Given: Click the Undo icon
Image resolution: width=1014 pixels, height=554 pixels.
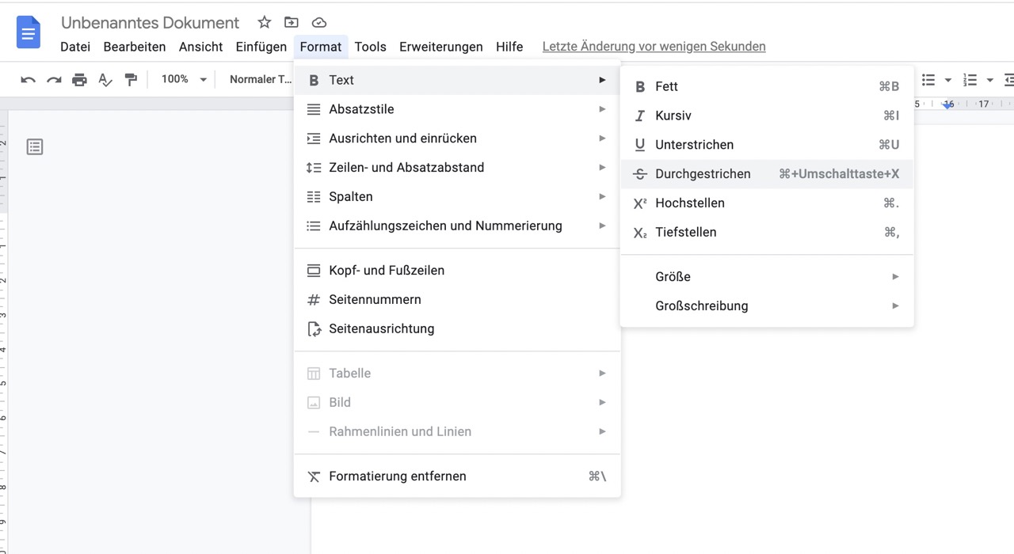Looking at the screenshot, I should point(28,79).
